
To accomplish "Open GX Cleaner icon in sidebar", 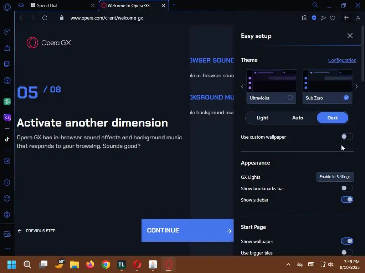I will coord(7,48).
